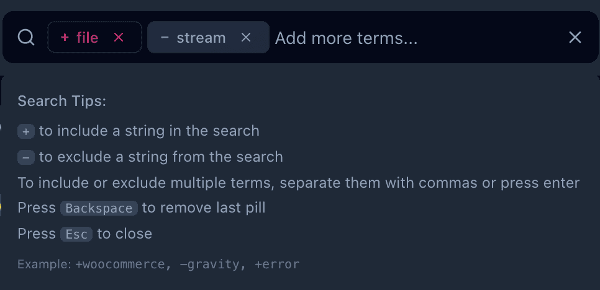Click the magnifier search icon

(26, 38)
